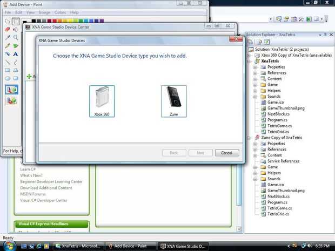Expand Properties under XnaTetris
Screen dimensions: 335x251
(255, 67)
